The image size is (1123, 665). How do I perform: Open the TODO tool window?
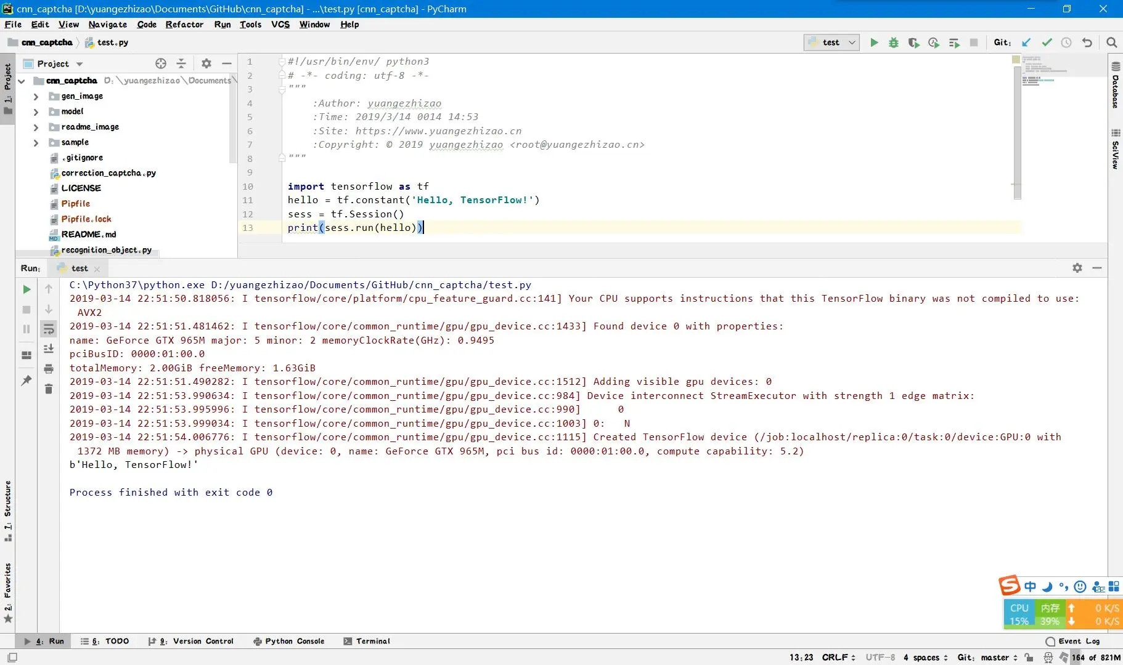pyautogui.click(x=105, y=641)
